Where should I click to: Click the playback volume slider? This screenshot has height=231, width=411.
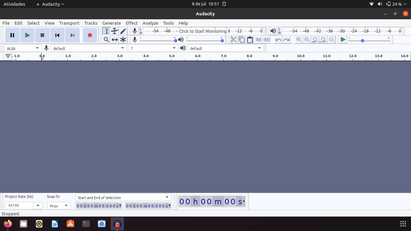point(205,40)
